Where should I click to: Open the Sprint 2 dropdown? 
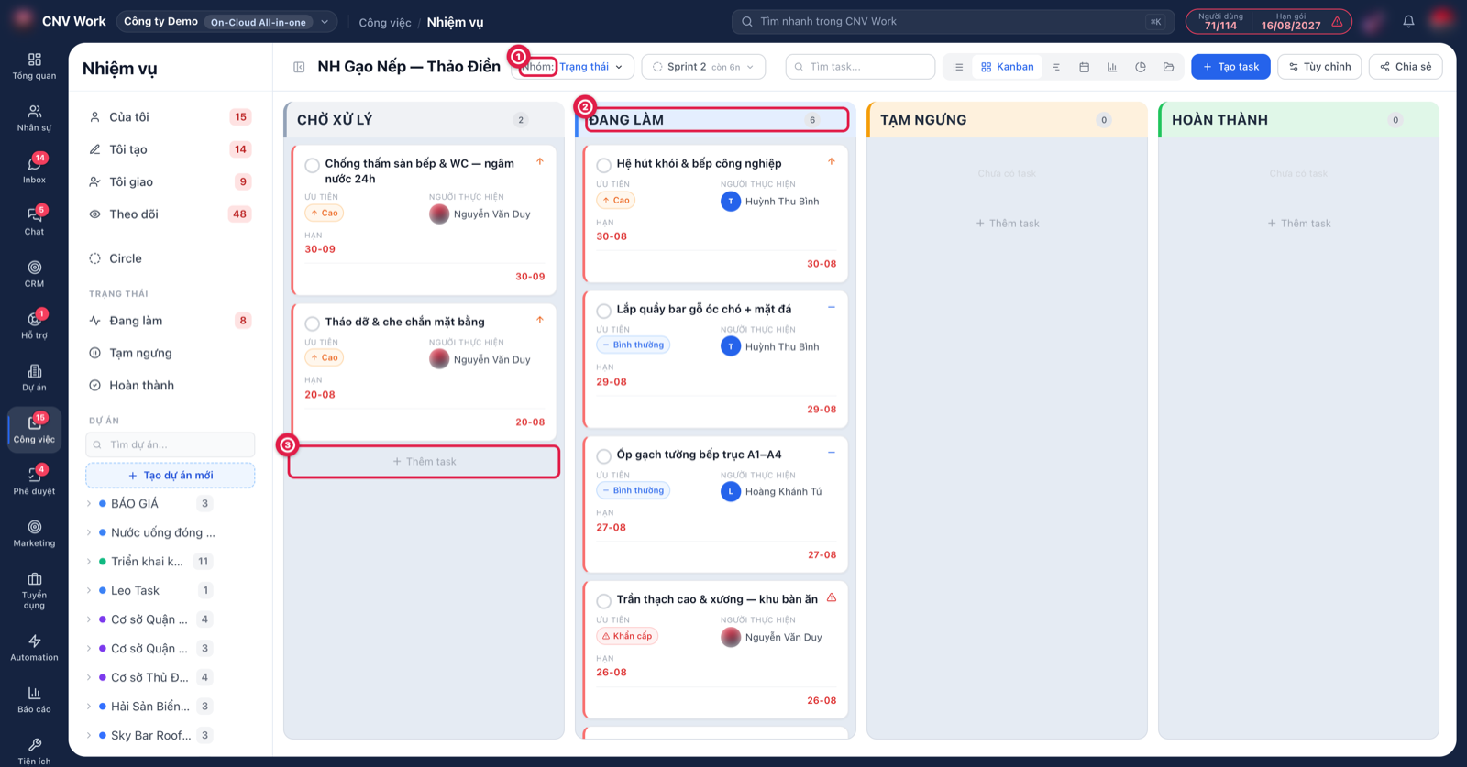point(703,67)
